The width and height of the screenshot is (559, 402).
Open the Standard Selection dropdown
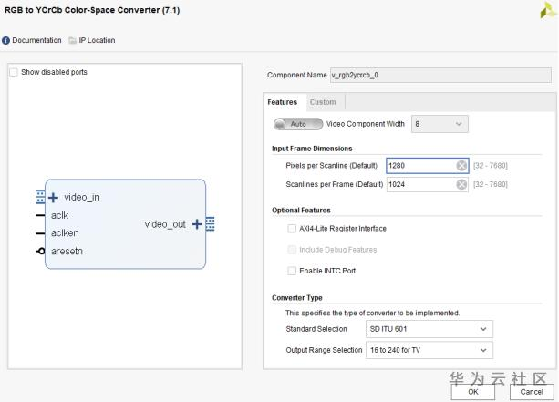pos(429,329)
